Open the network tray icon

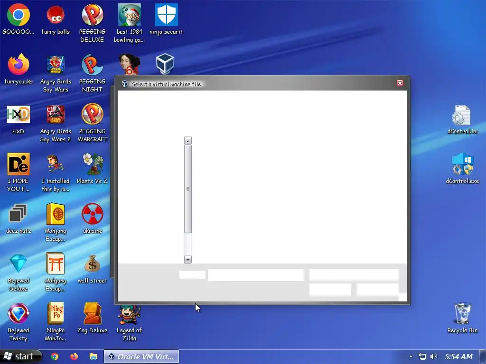[422, 356]
